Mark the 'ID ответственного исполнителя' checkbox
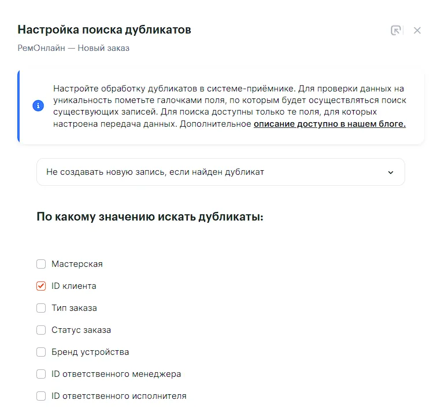Viewport: 445px width, 407px height. [x=41, y=396]
